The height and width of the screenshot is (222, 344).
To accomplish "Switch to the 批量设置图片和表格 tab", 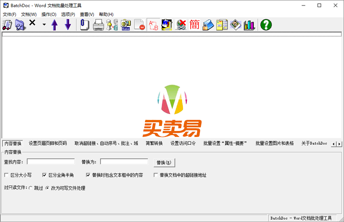I will tap(275, 143).
